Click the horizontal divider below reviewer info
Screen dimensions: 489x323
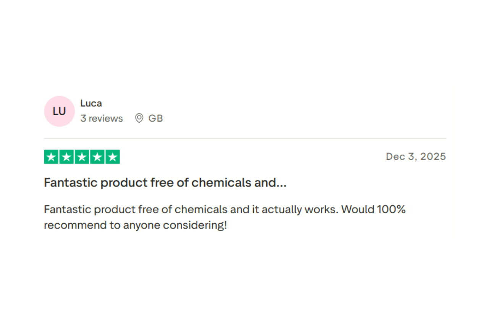coord(245,138)
